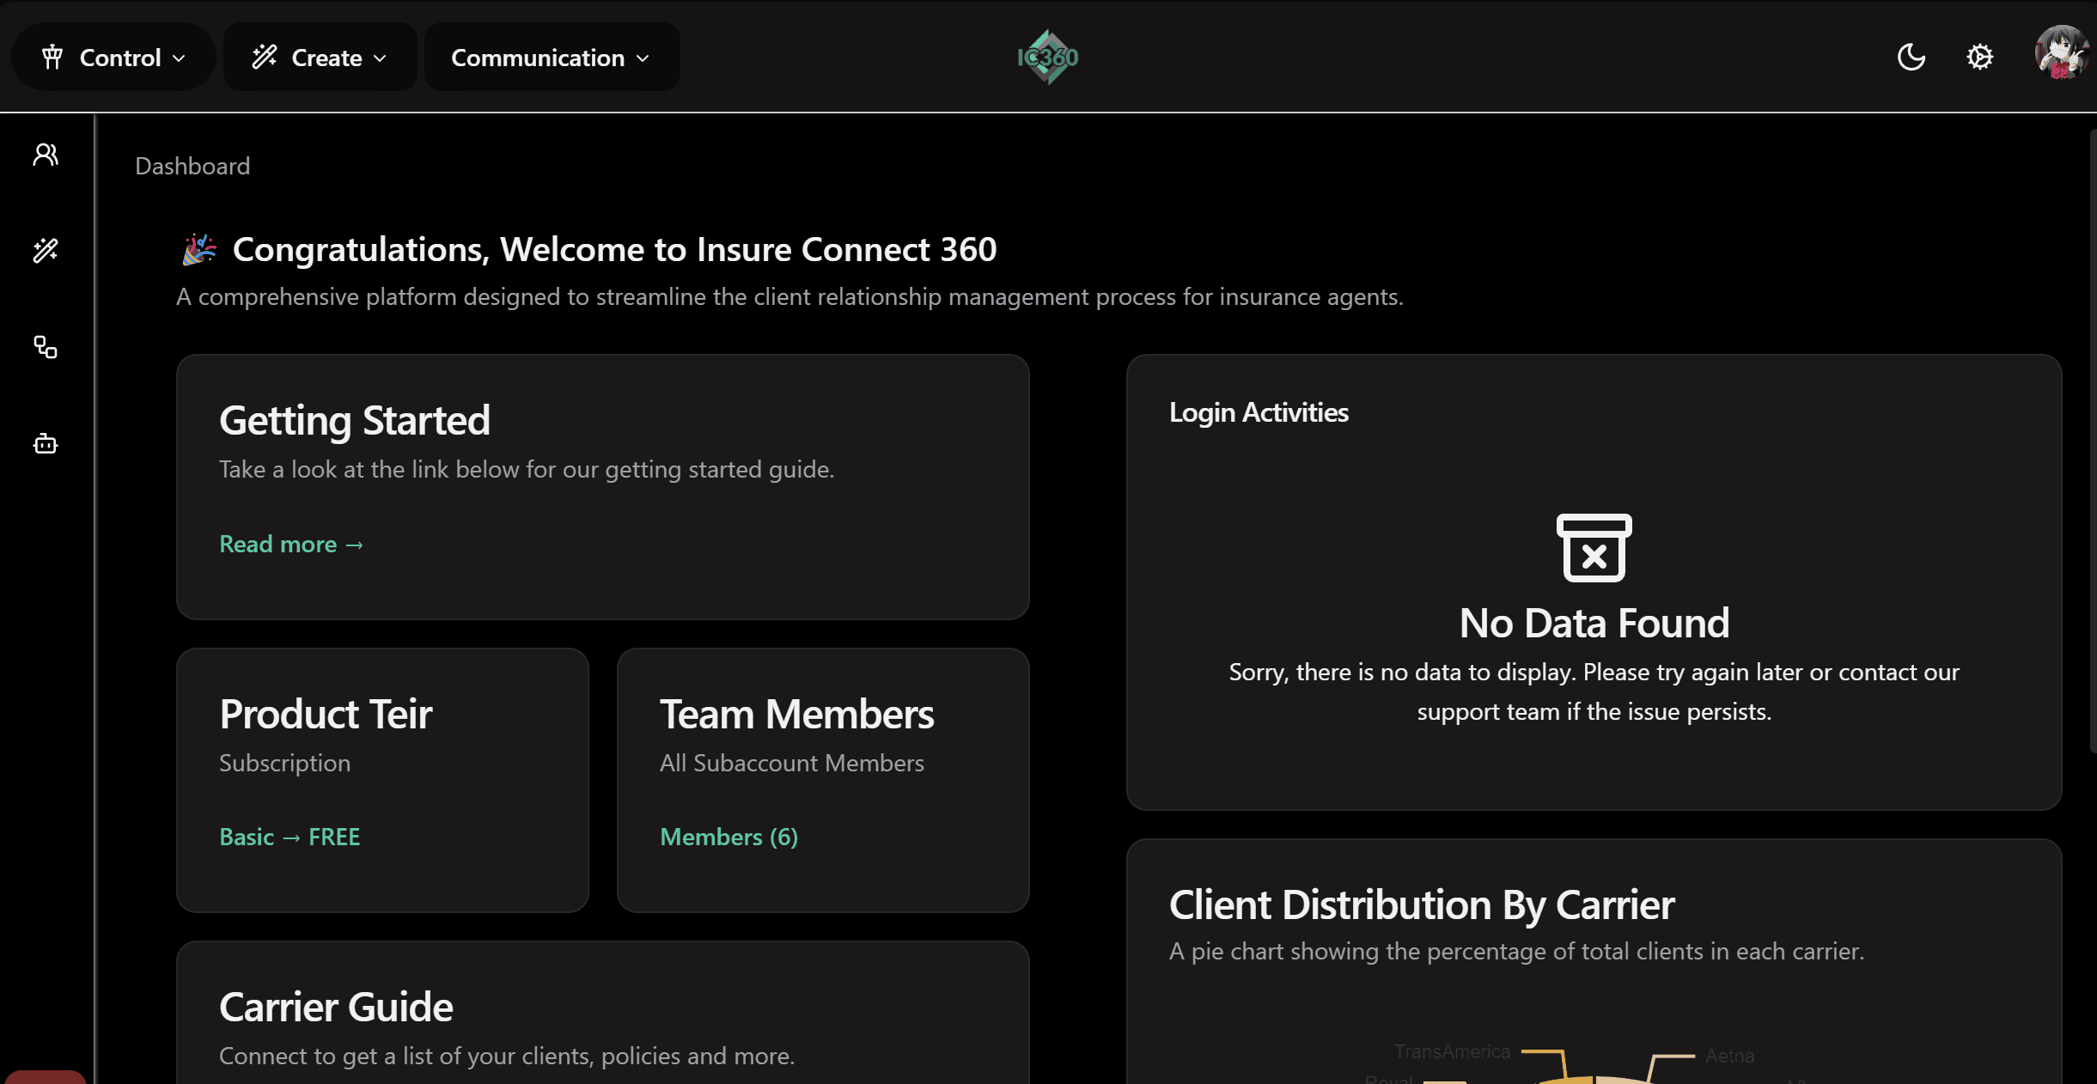The image size is (2097, 1084).
Task: Click the wand icon in Create button
Action: click(265, 58)
